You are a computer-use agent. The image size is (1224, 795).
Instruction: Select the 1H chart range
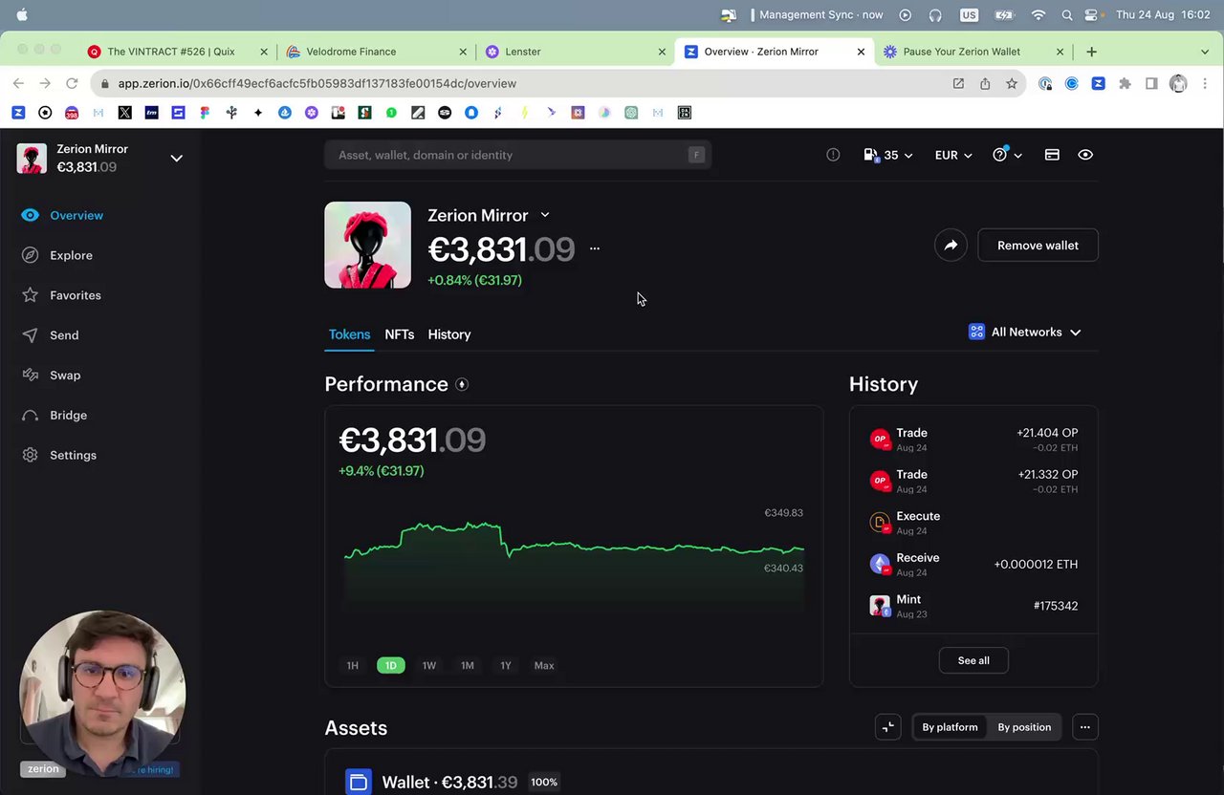(x=352, y=665)
